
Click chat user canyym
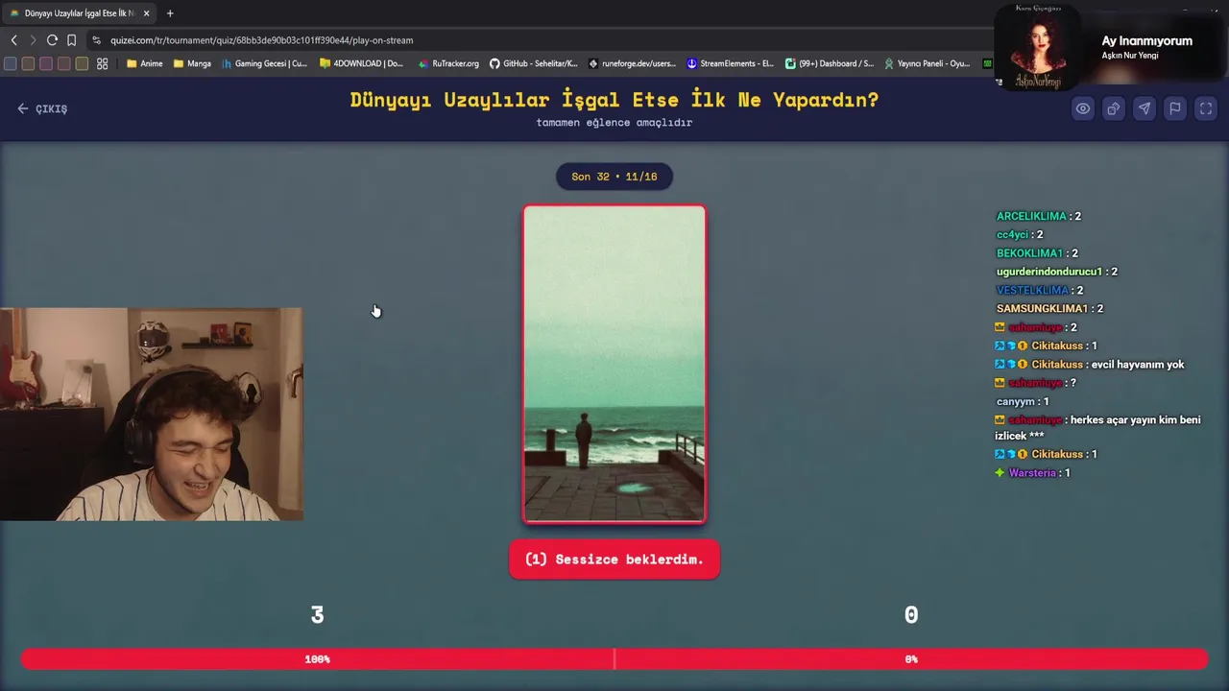[x=1016, y=402]
